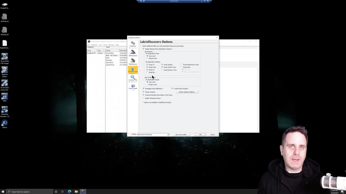Enable the 'Standard Viewer' checkbox
The height and width of the screenshot is (194, 346).
tap(144, 98)
